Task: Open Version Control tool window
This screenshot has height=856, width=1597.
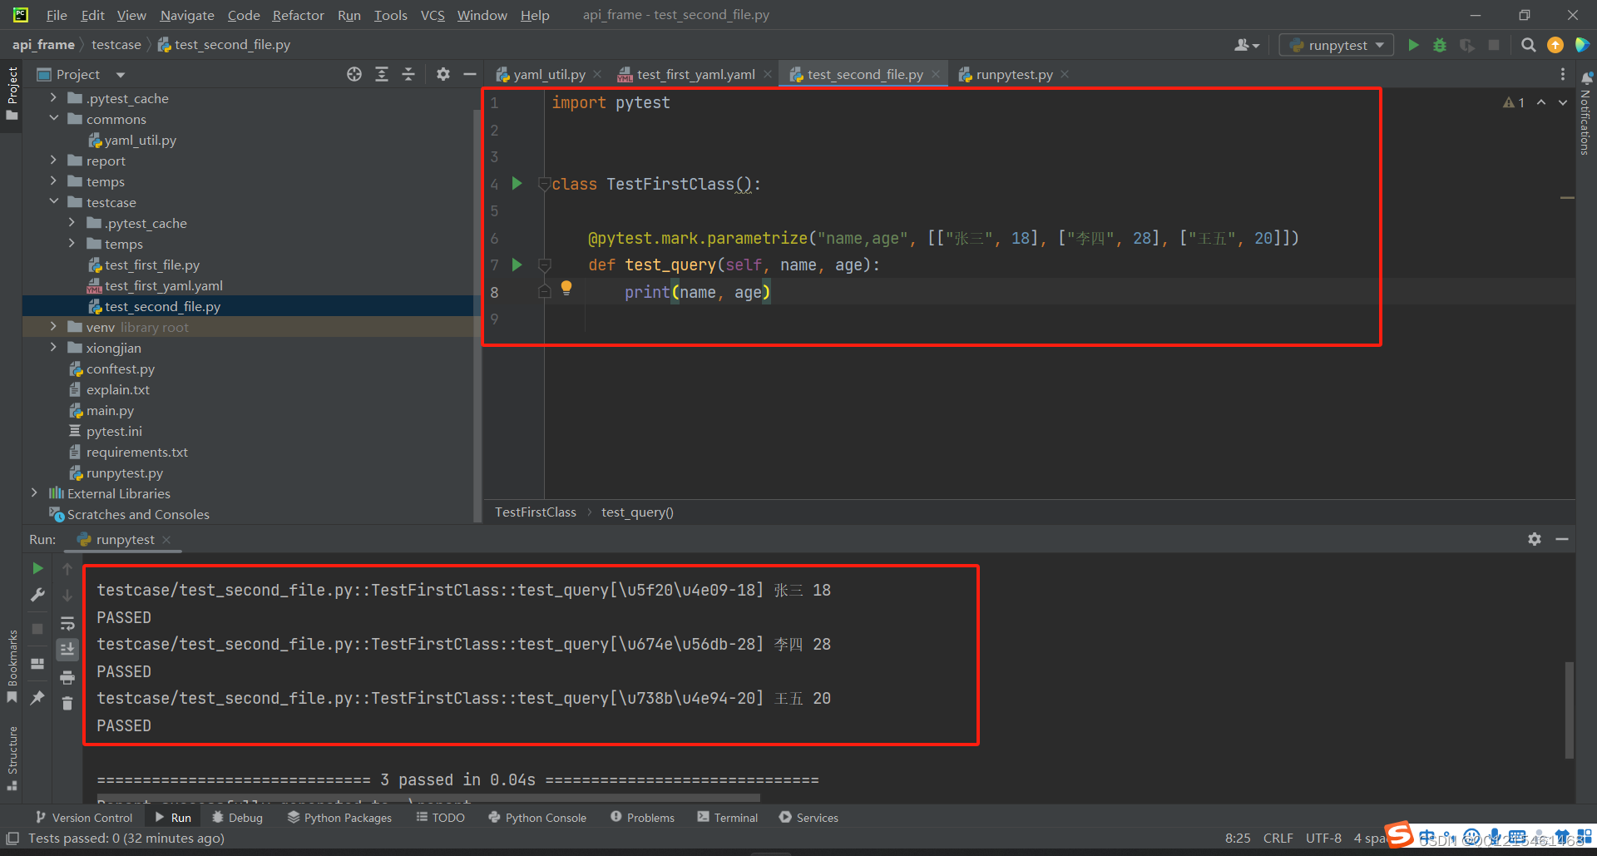Action: click(x=84, y=818)
